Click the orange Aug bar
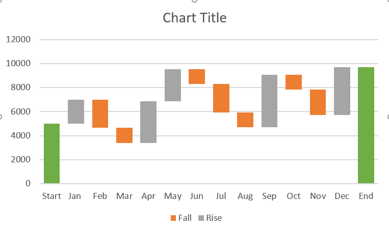 point(245,120)
